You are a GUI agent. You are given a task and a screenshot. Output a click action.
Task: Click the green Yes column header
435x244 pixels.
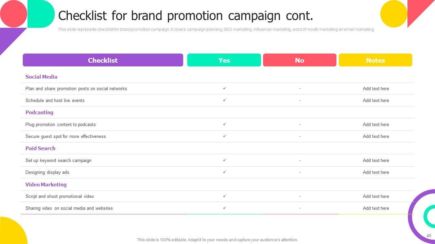[224, 60]
